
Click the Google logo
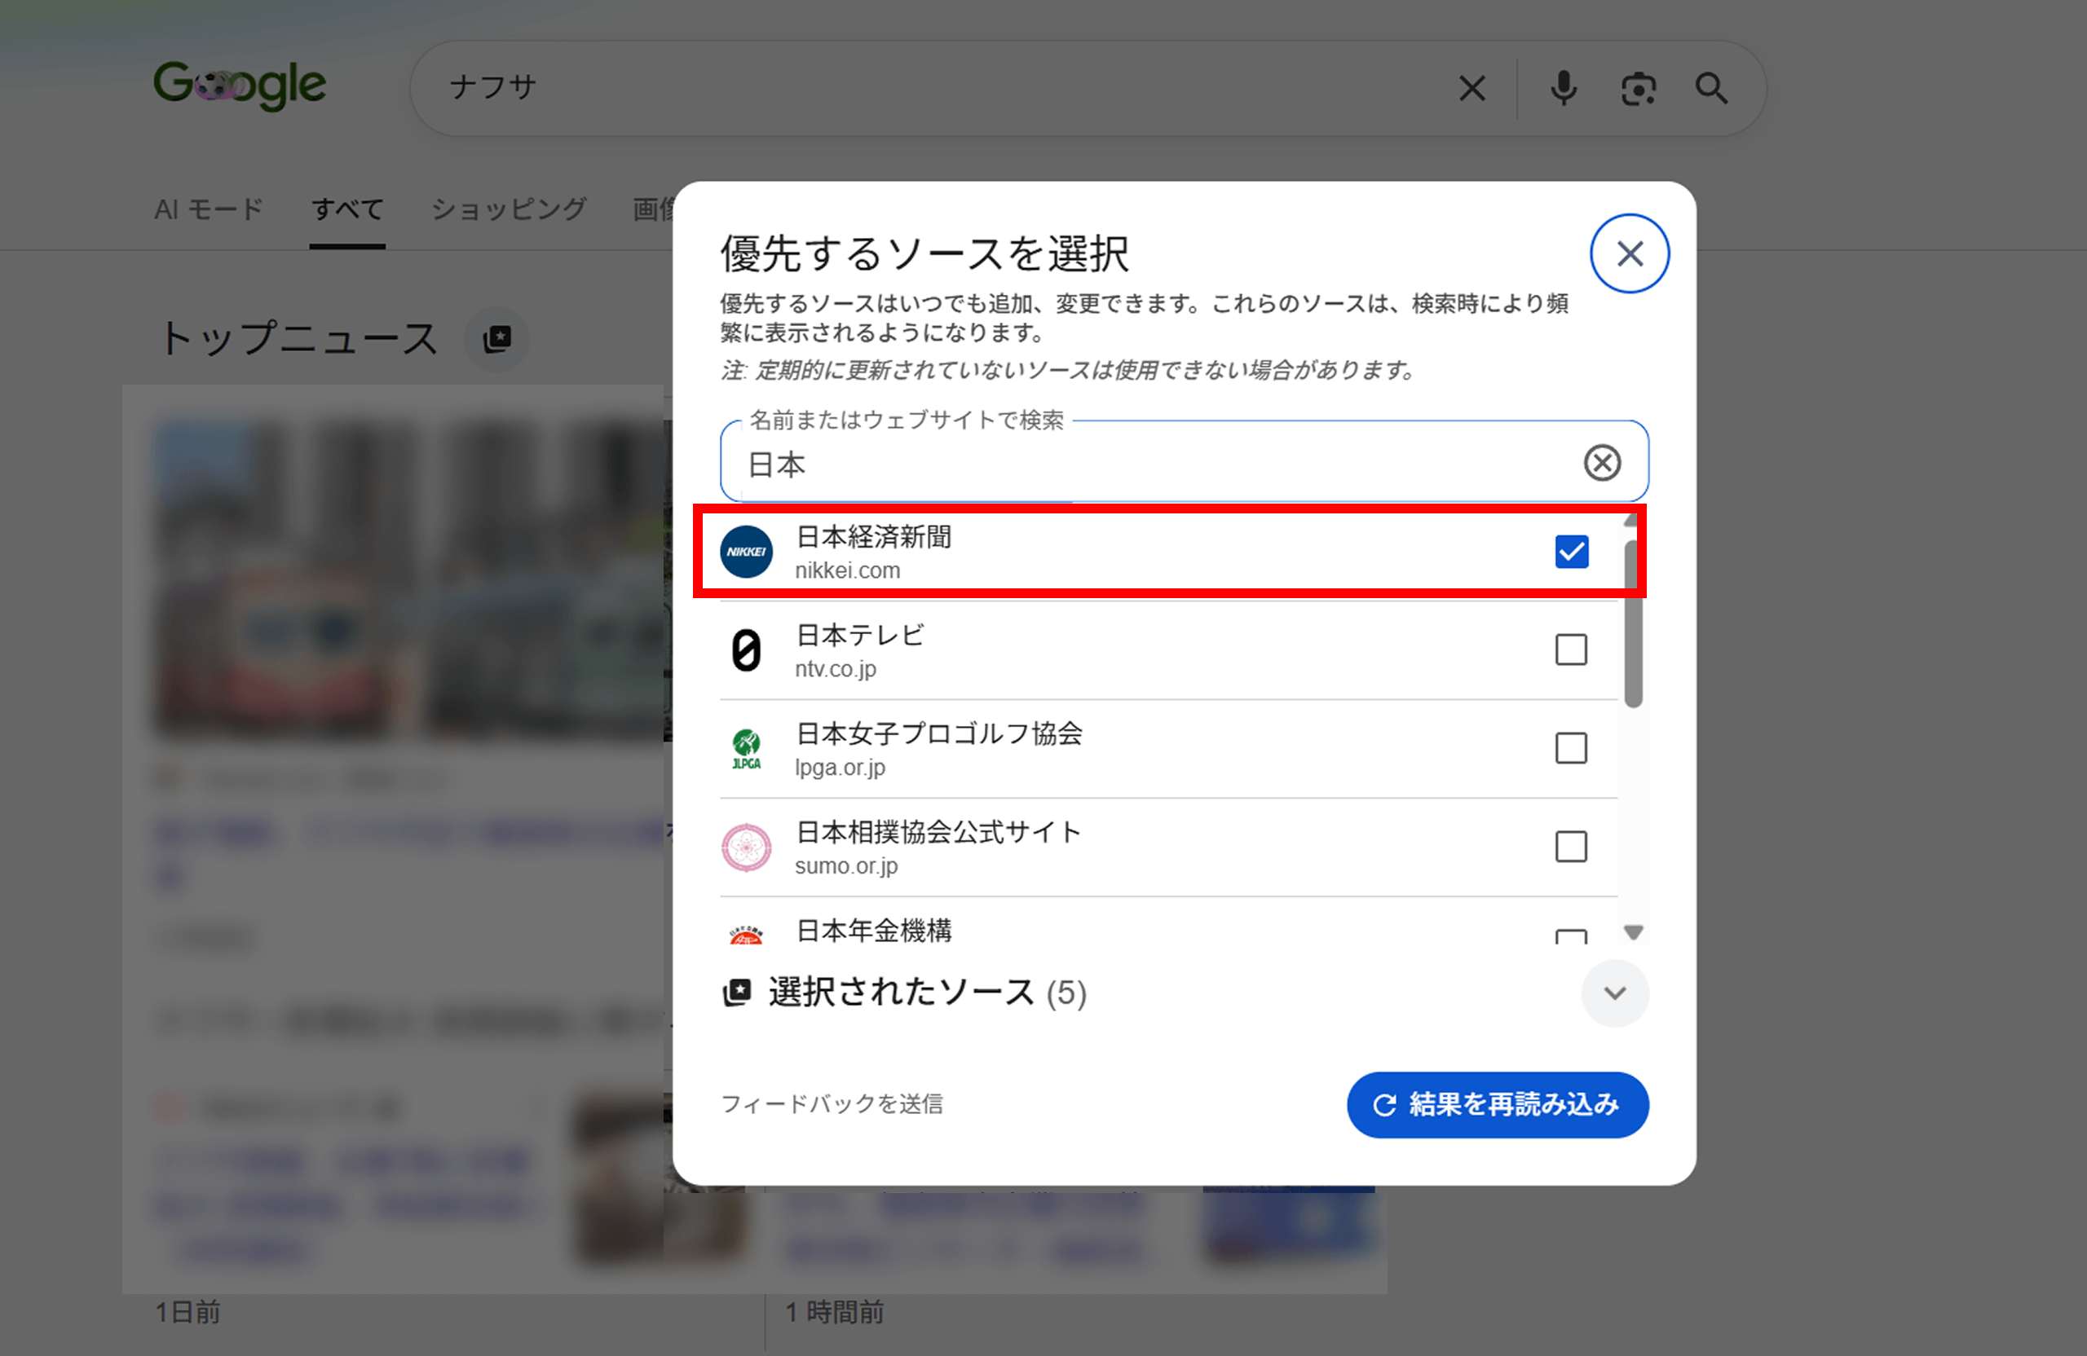tap(240, 86)
